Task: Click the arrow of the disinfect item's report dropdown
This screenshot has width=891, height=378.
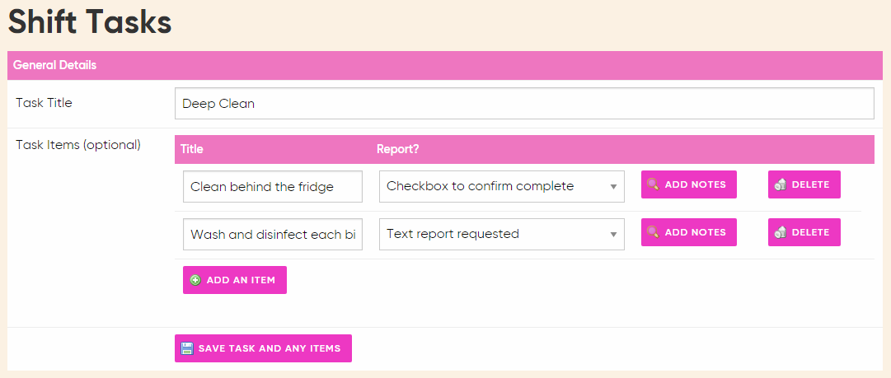Action: coord(613,235)
